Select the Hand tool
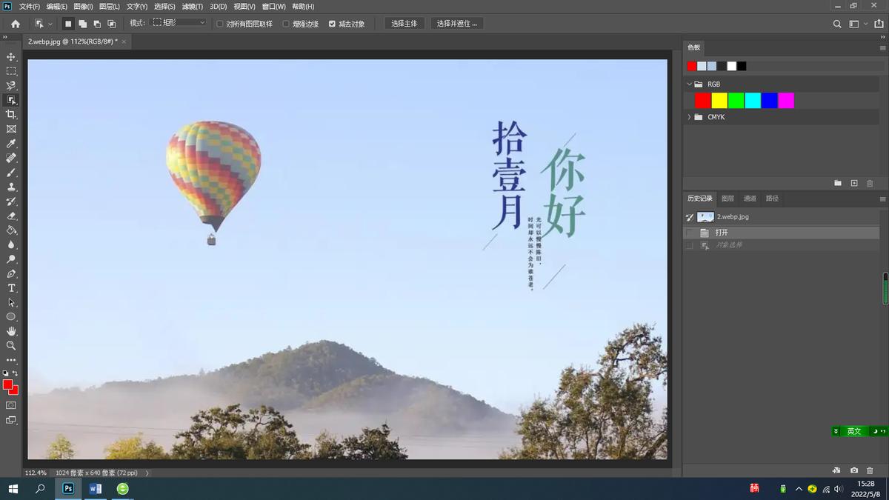The height and width of the screenshot is (500, 889). 10,331
